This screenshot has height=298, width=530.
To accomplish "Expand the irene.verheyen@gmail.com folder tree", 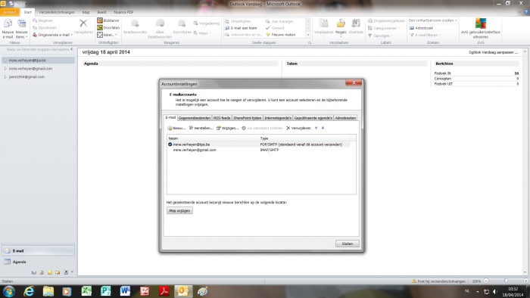I will coord(5,69).
